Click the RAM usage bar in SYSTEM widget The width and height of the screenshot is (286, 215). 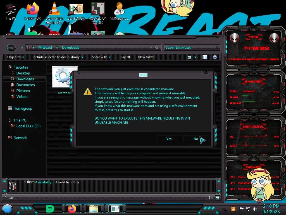click(x=245, y=95)
